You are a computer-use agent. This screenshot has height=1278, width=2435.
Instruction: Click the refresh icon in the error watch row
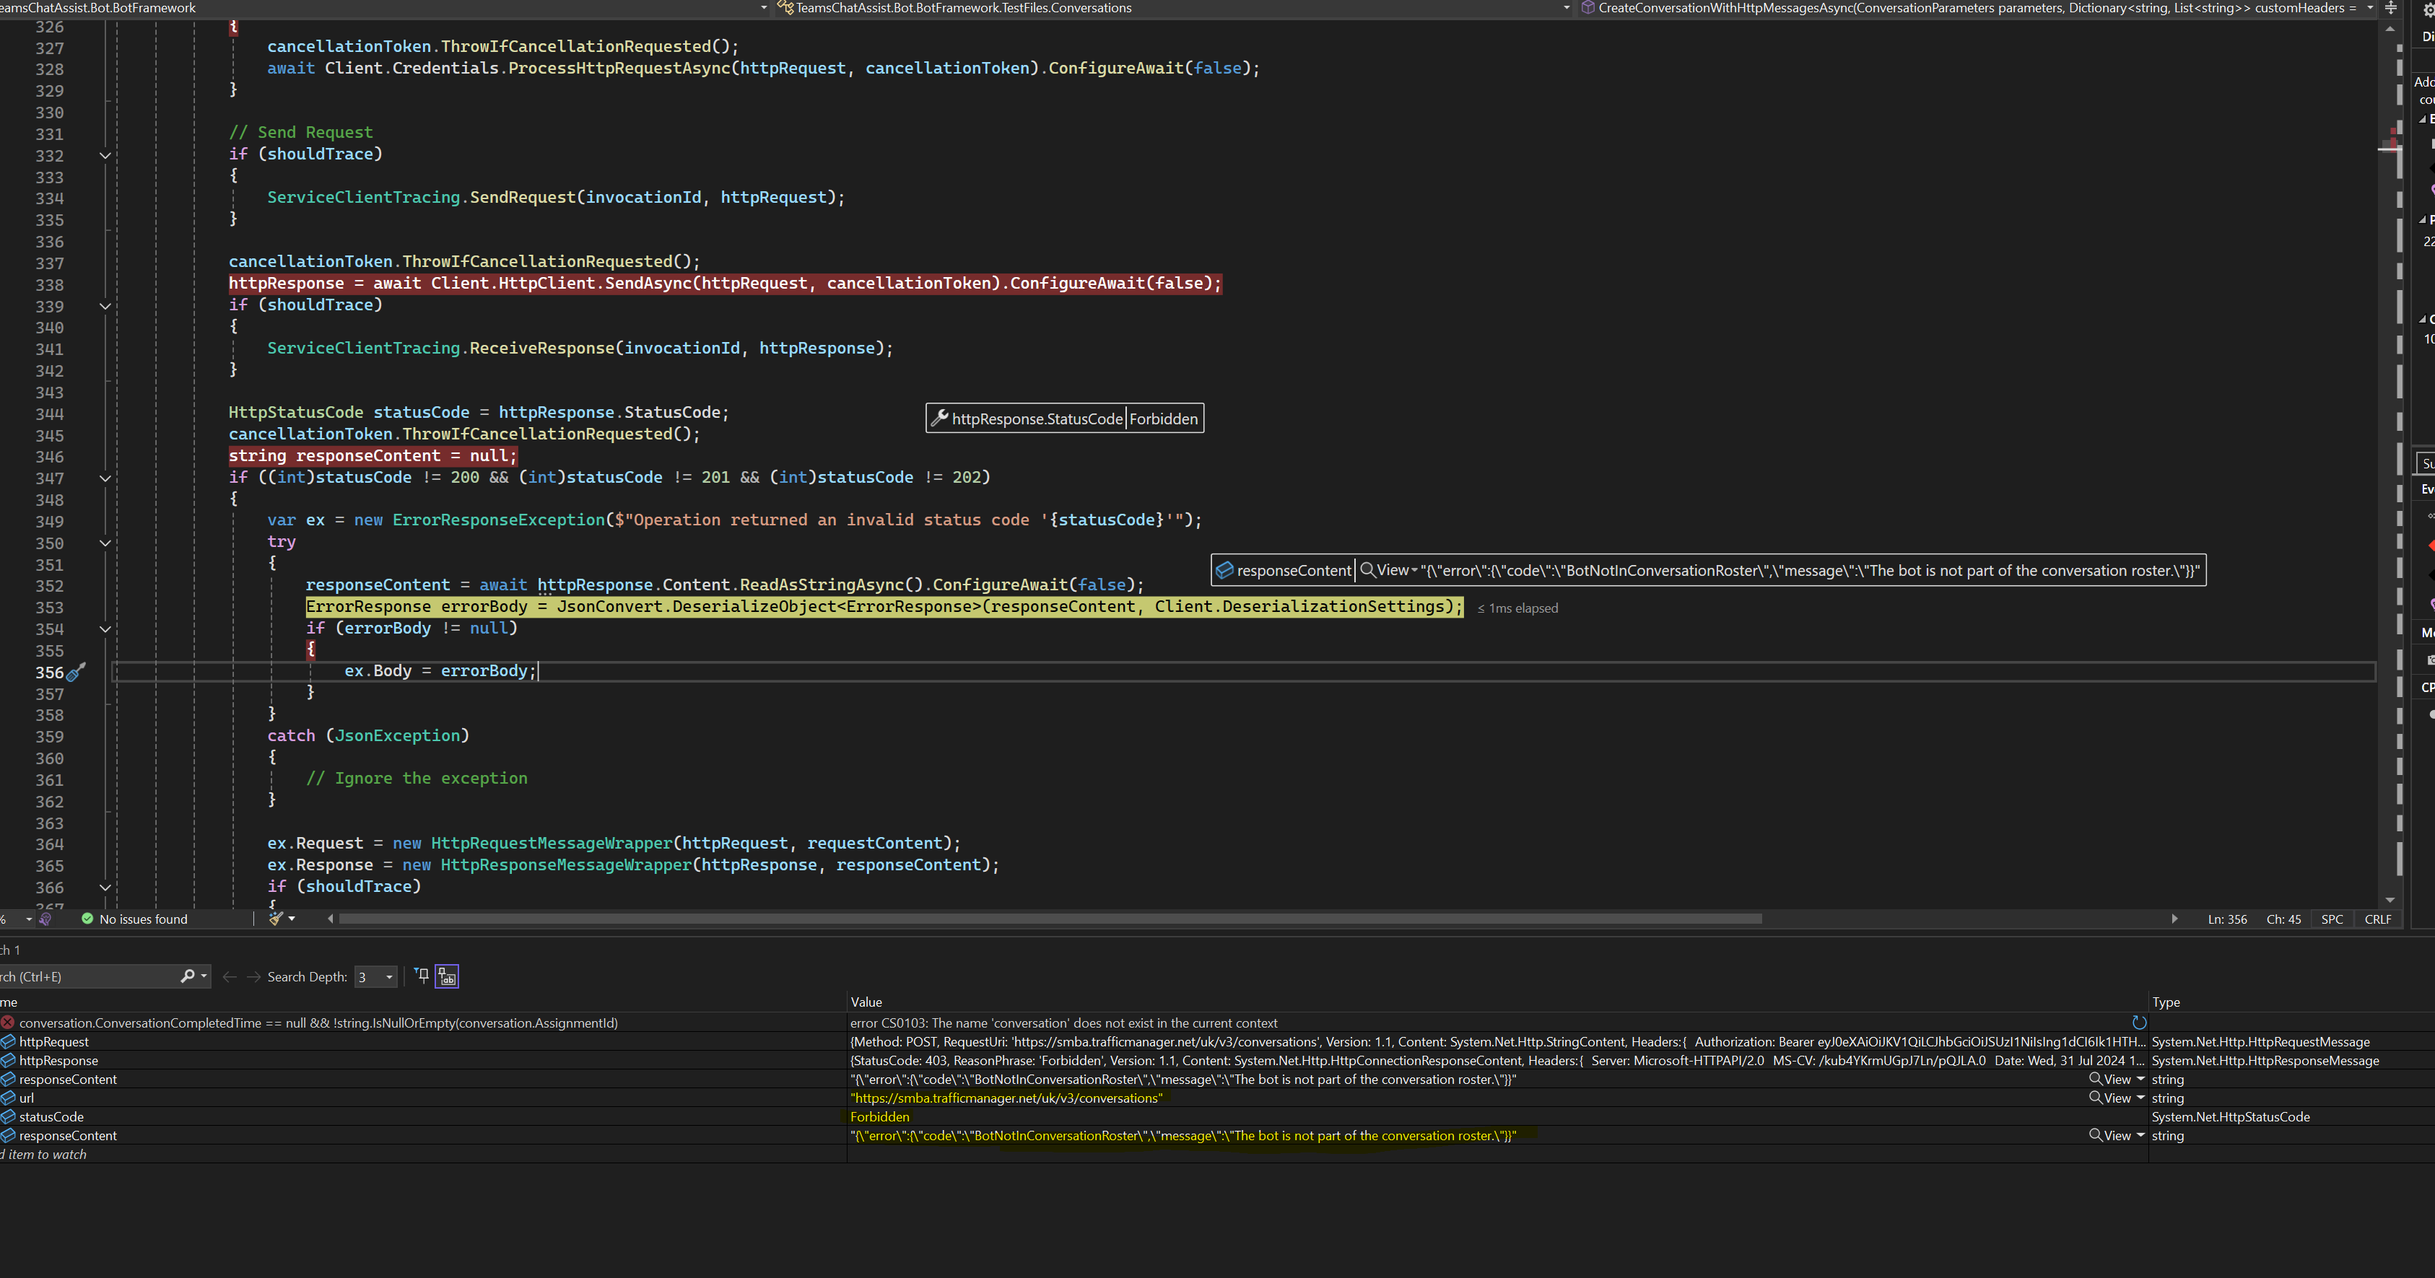2139,1022
